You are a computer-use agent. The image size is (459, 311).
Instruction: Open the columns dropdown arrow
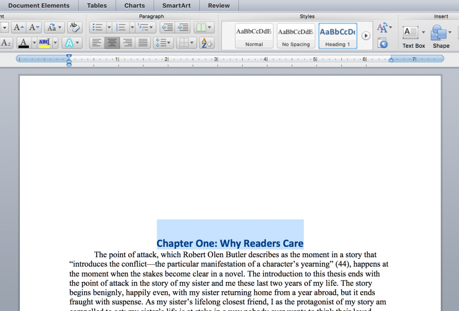[210, 27]
